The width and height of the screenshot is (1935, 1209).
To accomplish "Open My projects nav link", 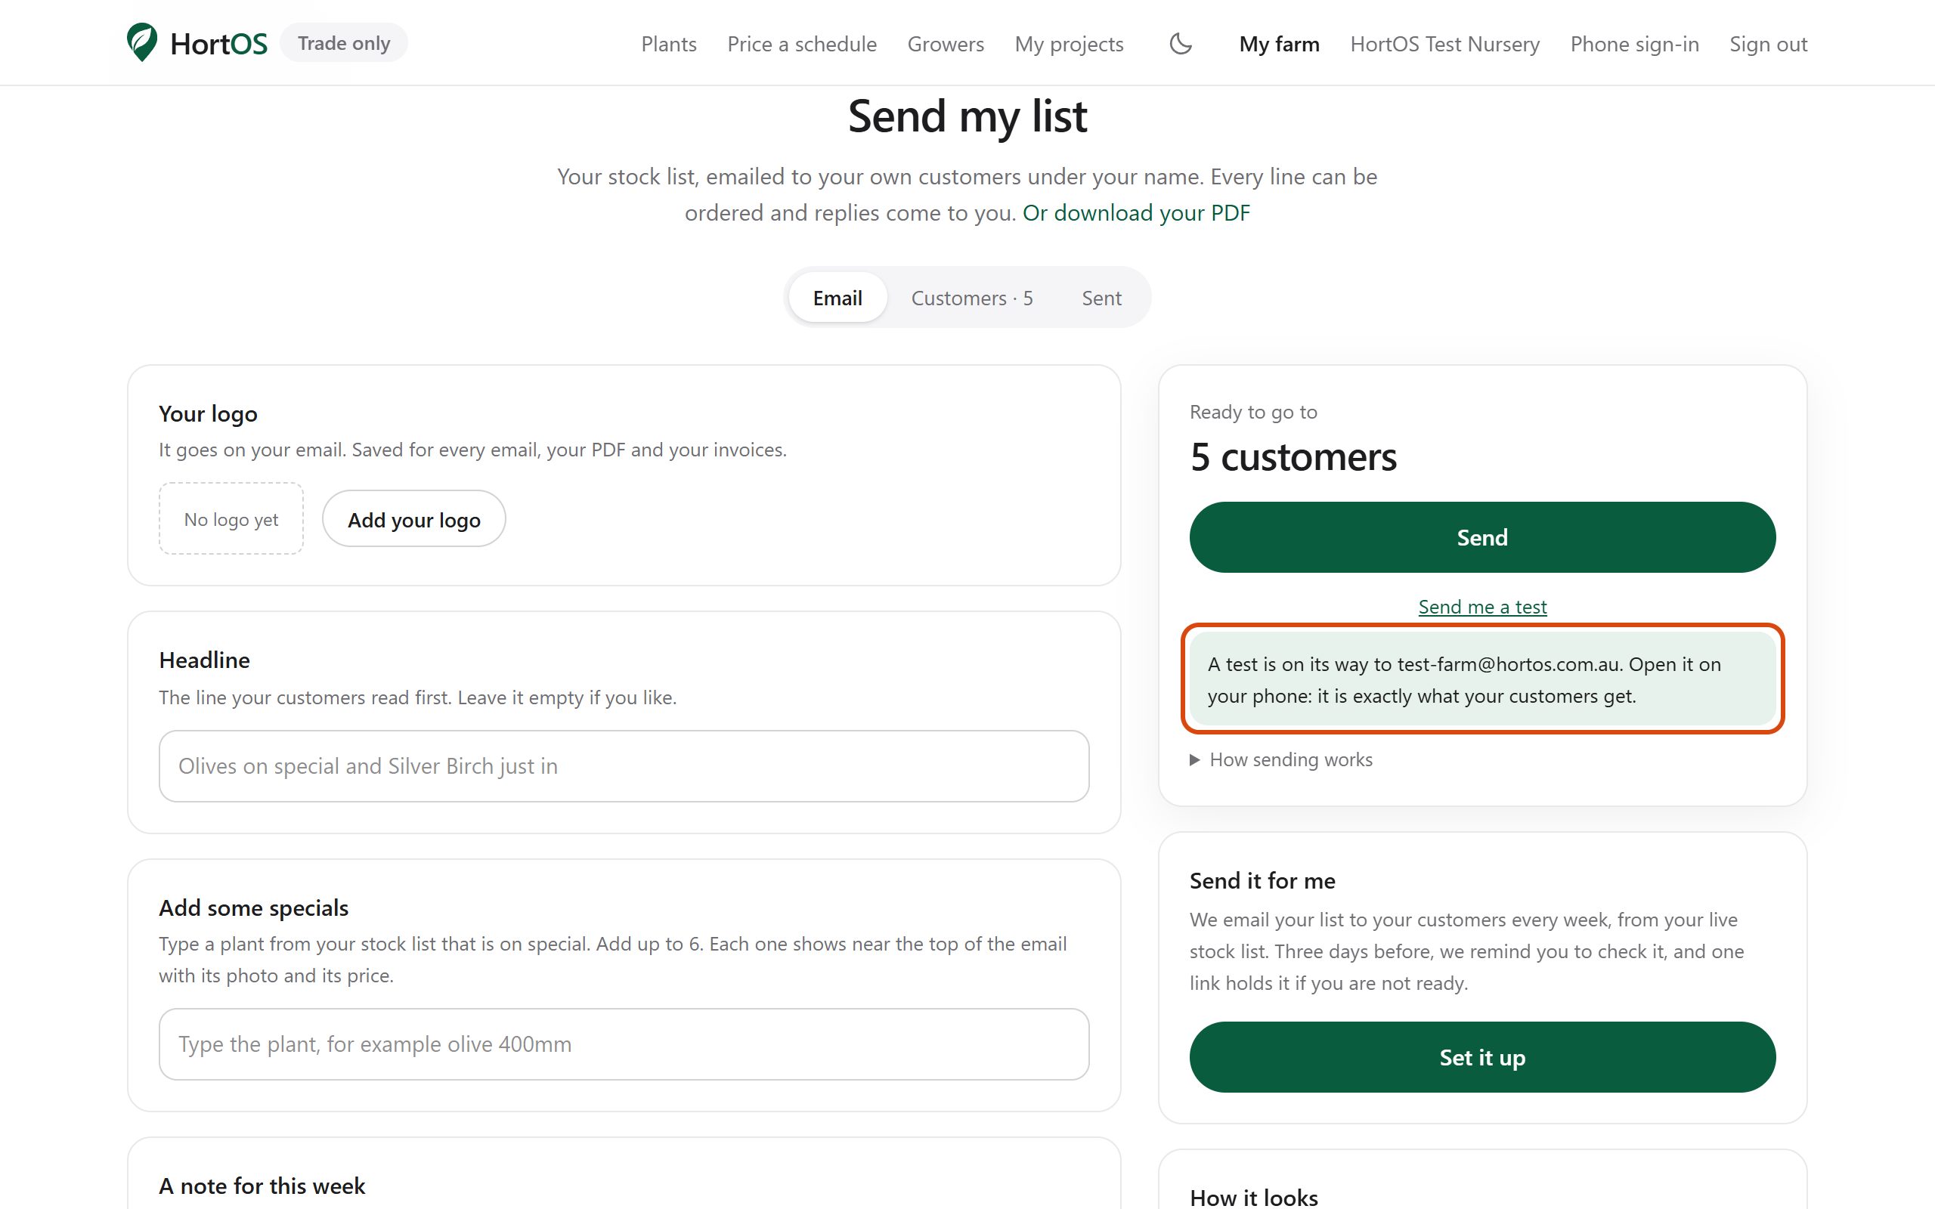I will pos(1069,44).
